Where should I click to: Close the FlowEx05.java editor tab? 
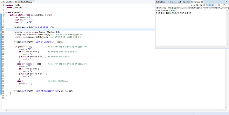[x=33, y=2]
